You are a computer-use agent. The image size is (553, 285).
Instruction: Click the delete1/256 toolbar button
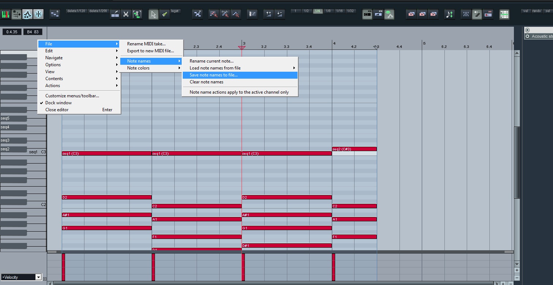[98, 11]
